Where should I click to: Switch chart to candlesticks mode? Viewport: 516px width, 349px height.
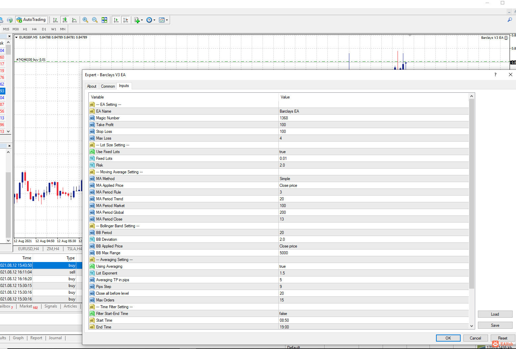point(65,20)
